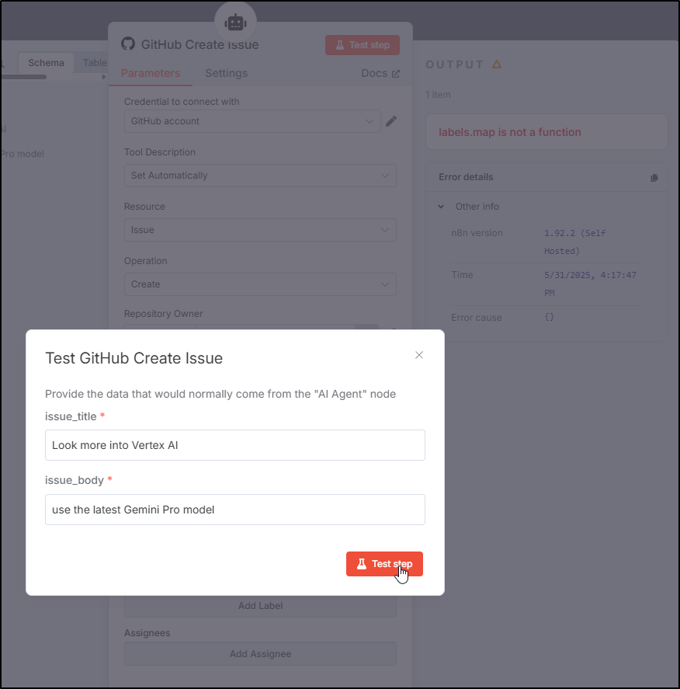Click the Error cause value braces
This screenshot has height=689, width=680.
pos(549,317)
